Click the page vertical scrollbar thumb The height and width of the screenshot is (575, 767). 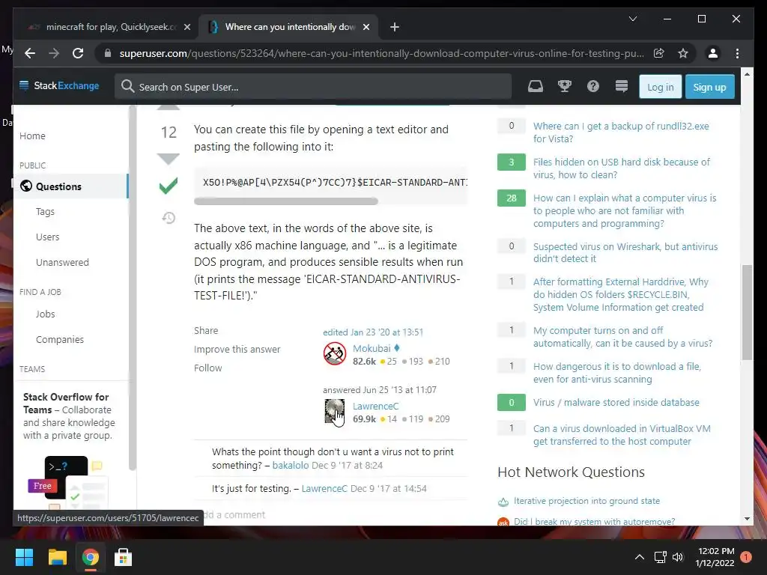(747, 313)
